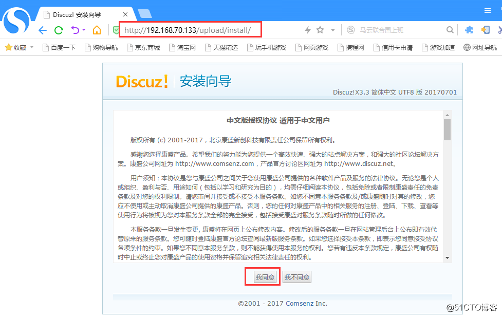Open the 收藏 favorites star button
Image resolution: width=502 pixels, height=317 pixels.
pos(16,48)
